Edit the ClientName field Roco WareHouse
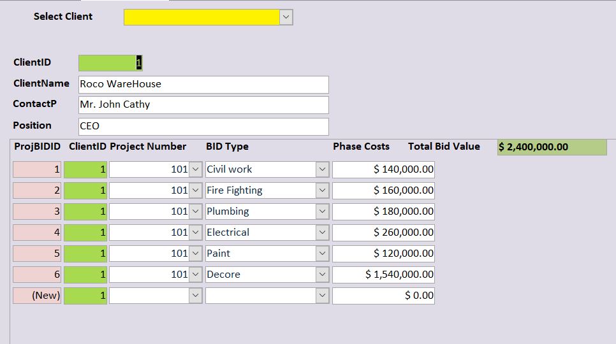This screenshot has height=344, width=616. click(203, 85)
